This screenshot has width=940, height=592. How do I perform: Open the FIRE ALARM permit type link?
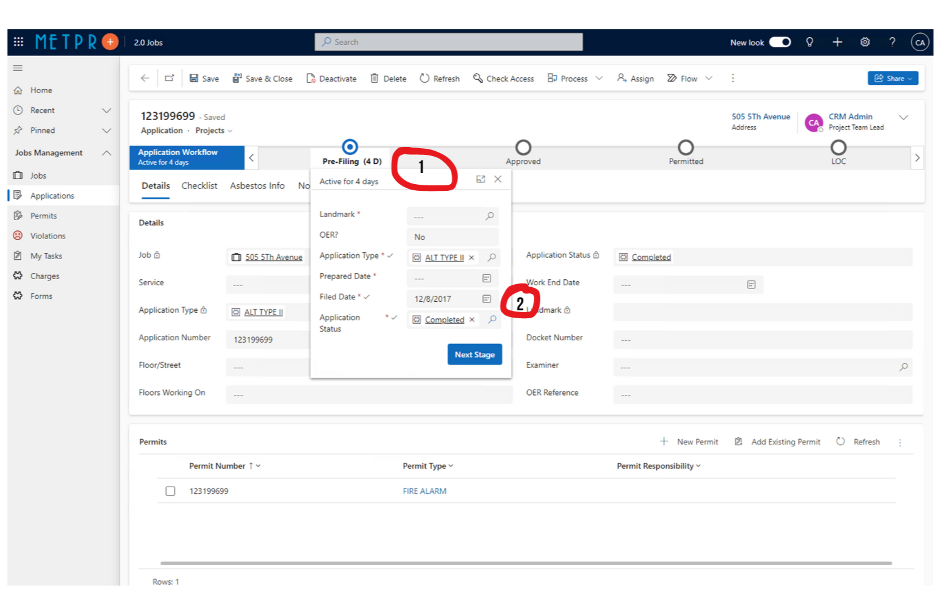[425, 491]
